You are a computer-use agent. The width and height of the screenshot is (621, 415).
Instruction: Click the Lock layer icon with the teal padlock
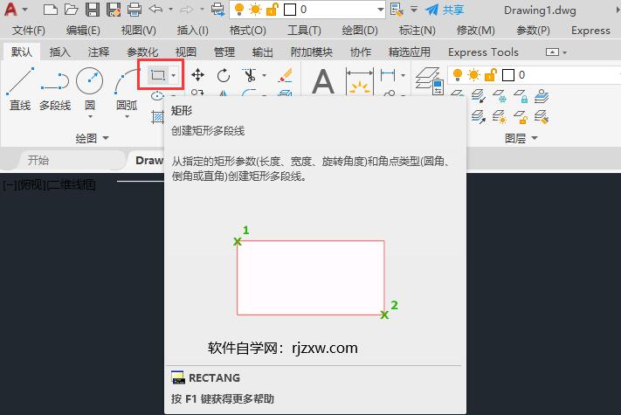(x=521, y=96)
